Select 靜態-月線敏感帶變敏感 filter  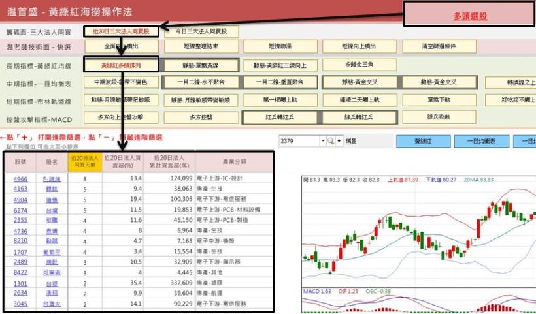[201, 101]
